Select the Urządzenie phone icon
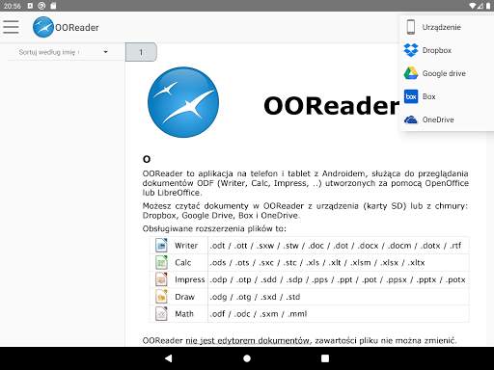The image size is (494, 370). 411,27
